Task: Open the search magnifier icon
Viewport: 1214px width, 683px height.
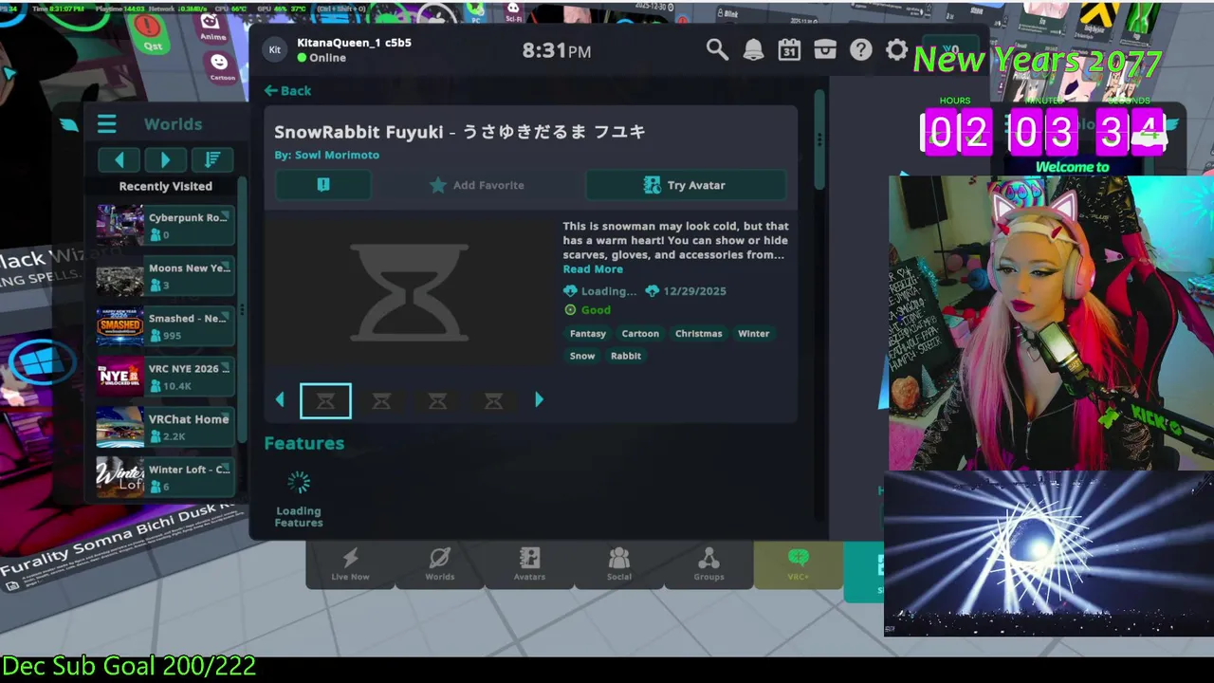Action: pyautogui.click(x=717, y=50)
